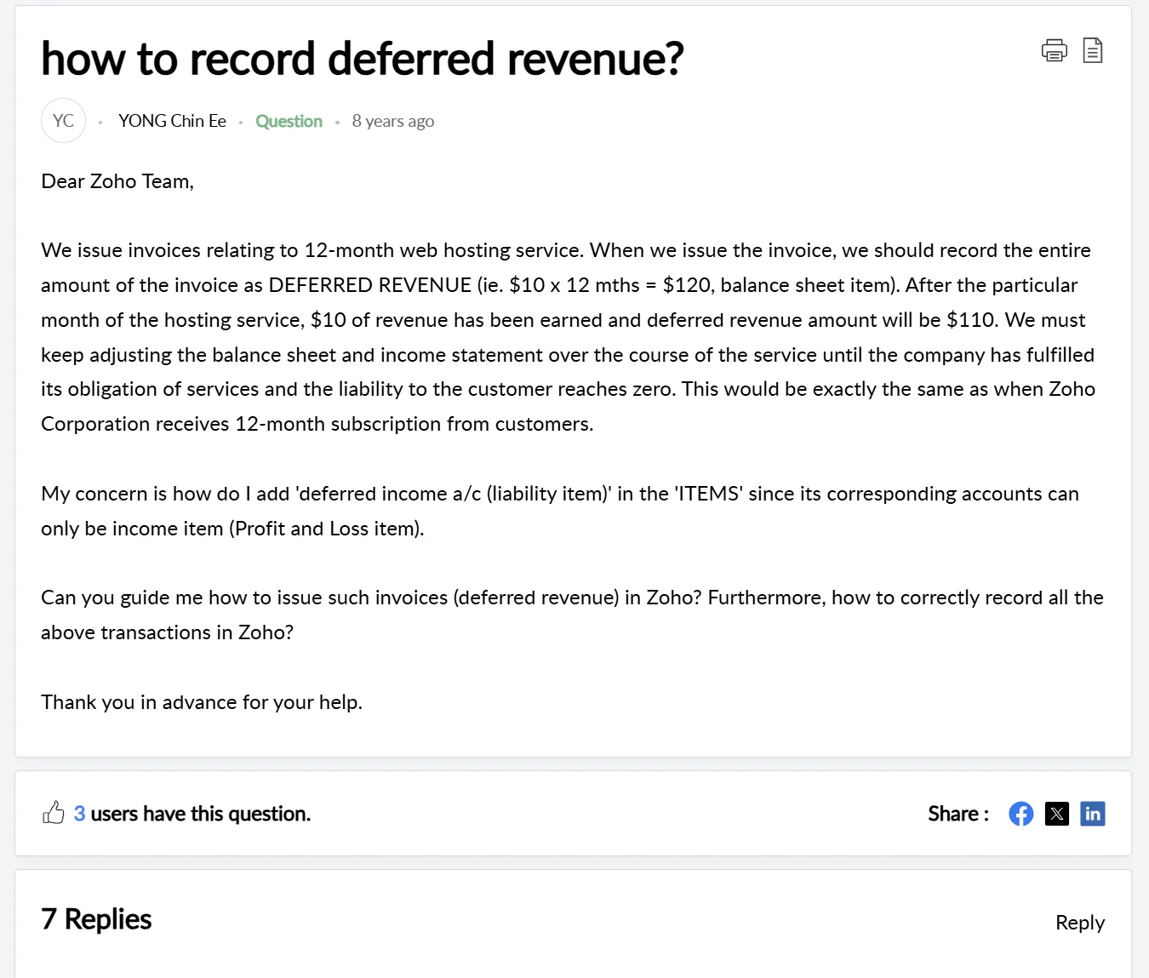This screenshot has height=978, width=1149.
Task: Share the post on X
Action: point(1056,814)
